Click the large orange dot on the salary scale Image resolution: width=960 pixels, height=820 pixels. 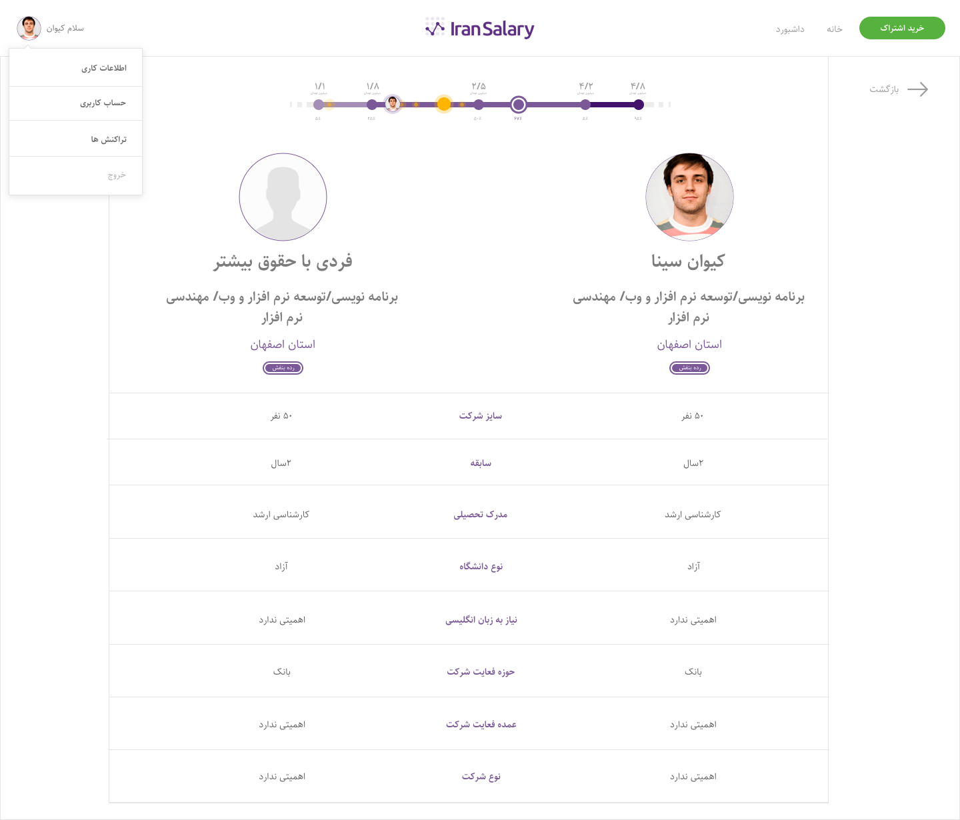tap(444, 104)
